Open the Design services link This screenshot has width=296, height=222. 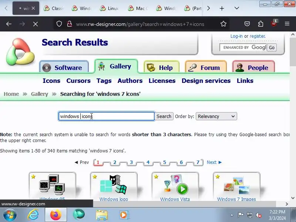pyautogui.click(x=206, y=81)
